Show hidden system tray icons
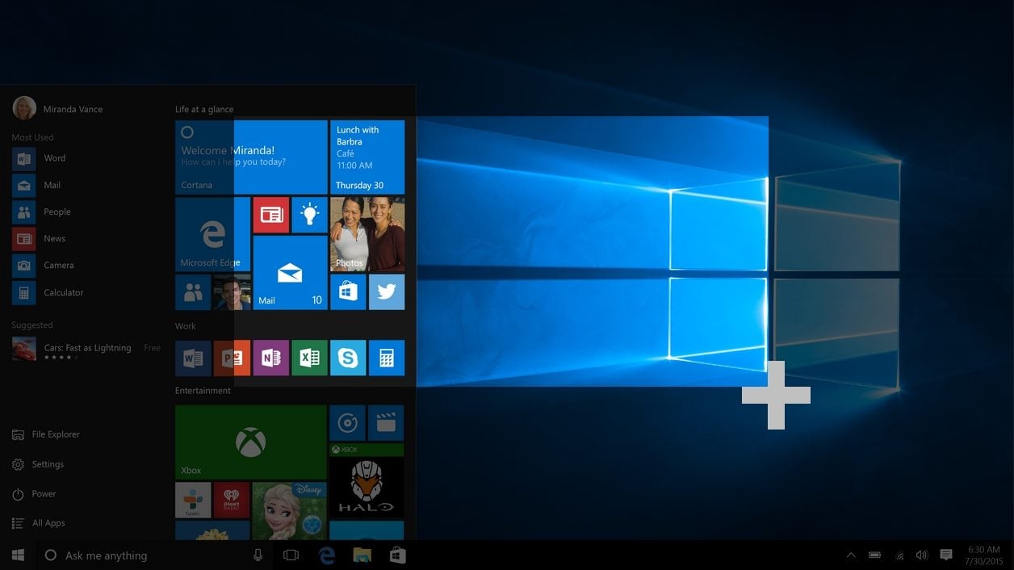1014x570 pixels. [851, 555]
